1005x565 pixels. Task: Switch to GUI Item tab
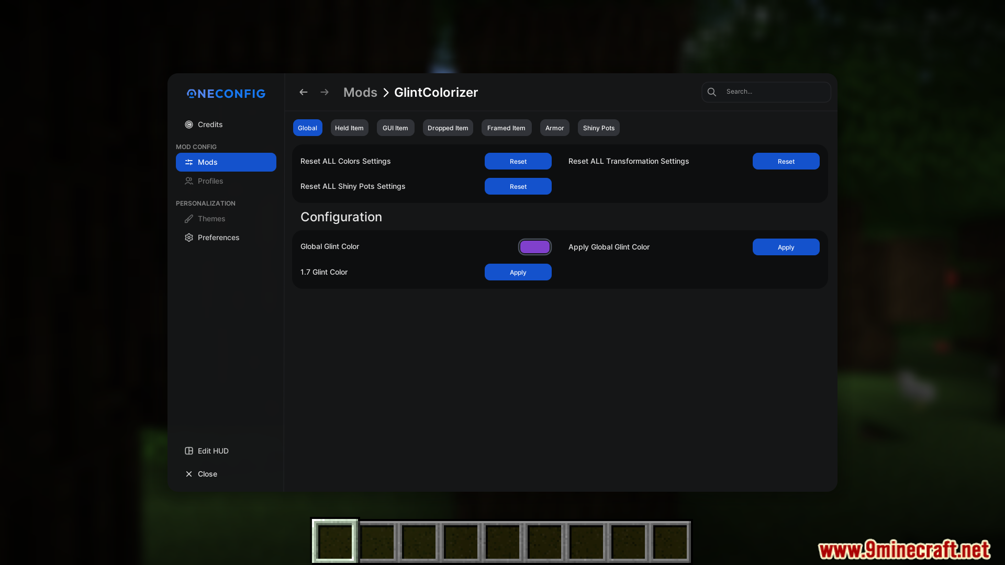[x=395, y=128]
